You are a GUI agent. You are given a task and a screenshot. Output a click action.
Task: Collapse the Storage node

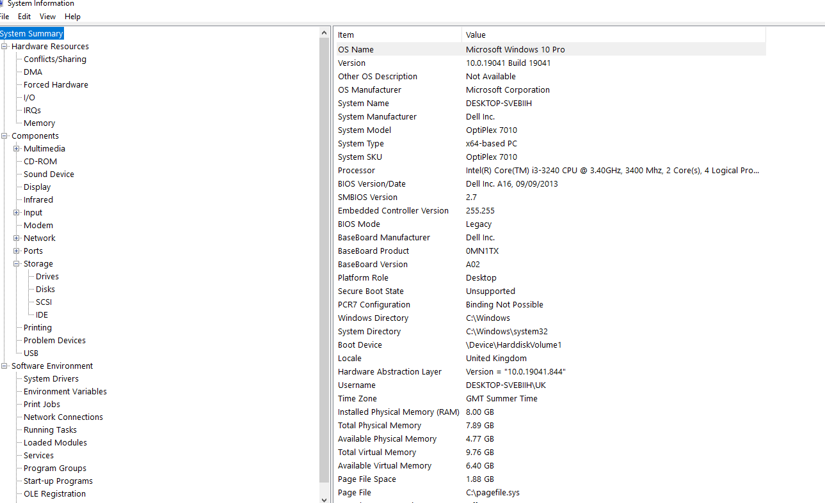click(x=17, y=263)
